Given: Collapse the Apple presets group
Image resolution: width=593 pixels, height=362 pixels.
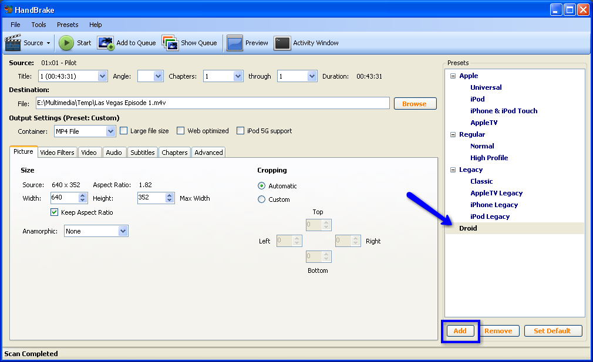Looking at the screenshot, I should click(453, 76).
